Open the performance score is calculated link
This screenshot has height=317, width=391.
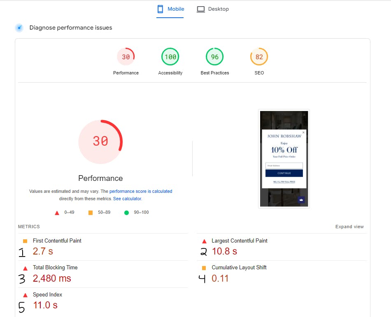(x=141, y=191)
